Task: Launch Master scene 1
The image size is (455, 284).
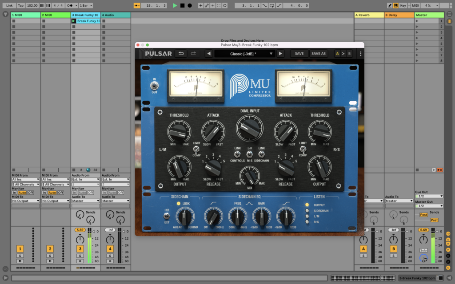Action: (417, 21)
